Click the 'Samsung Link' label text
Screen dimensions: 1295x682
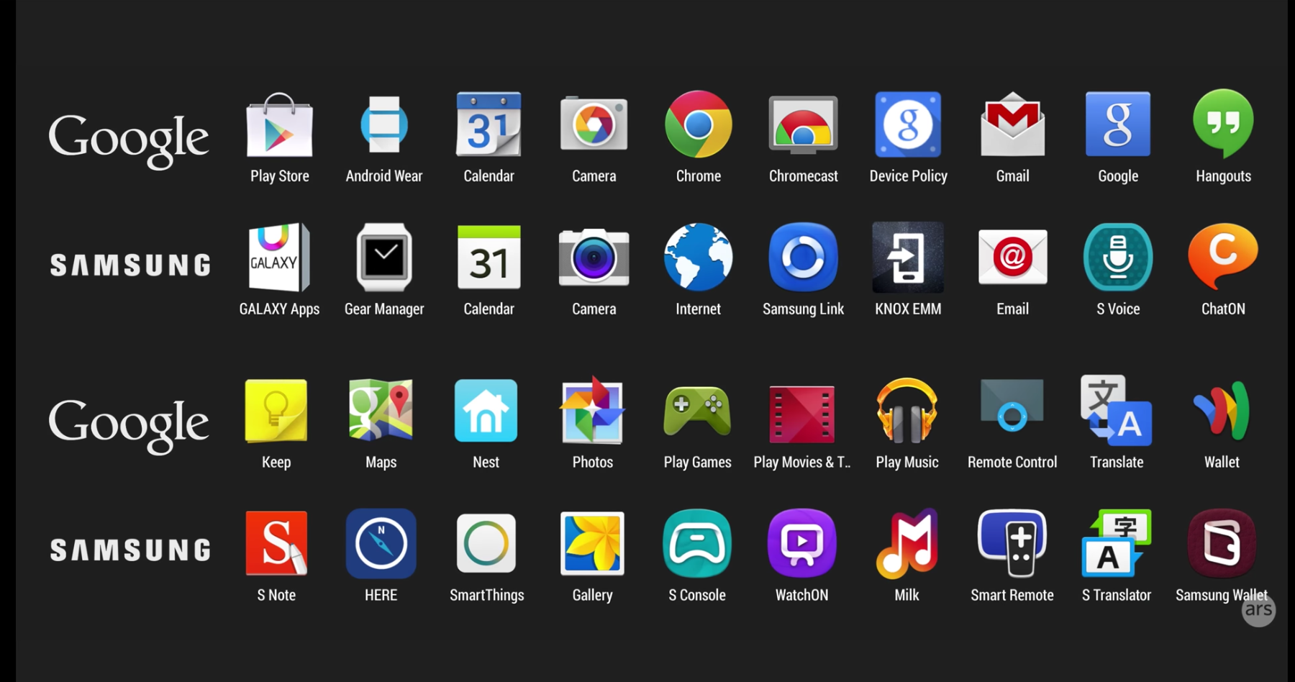[x=803, y=309]
